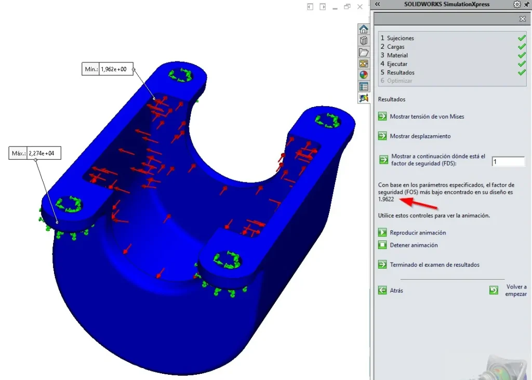Pin the SimulationXpress panel

click(527, 4)
